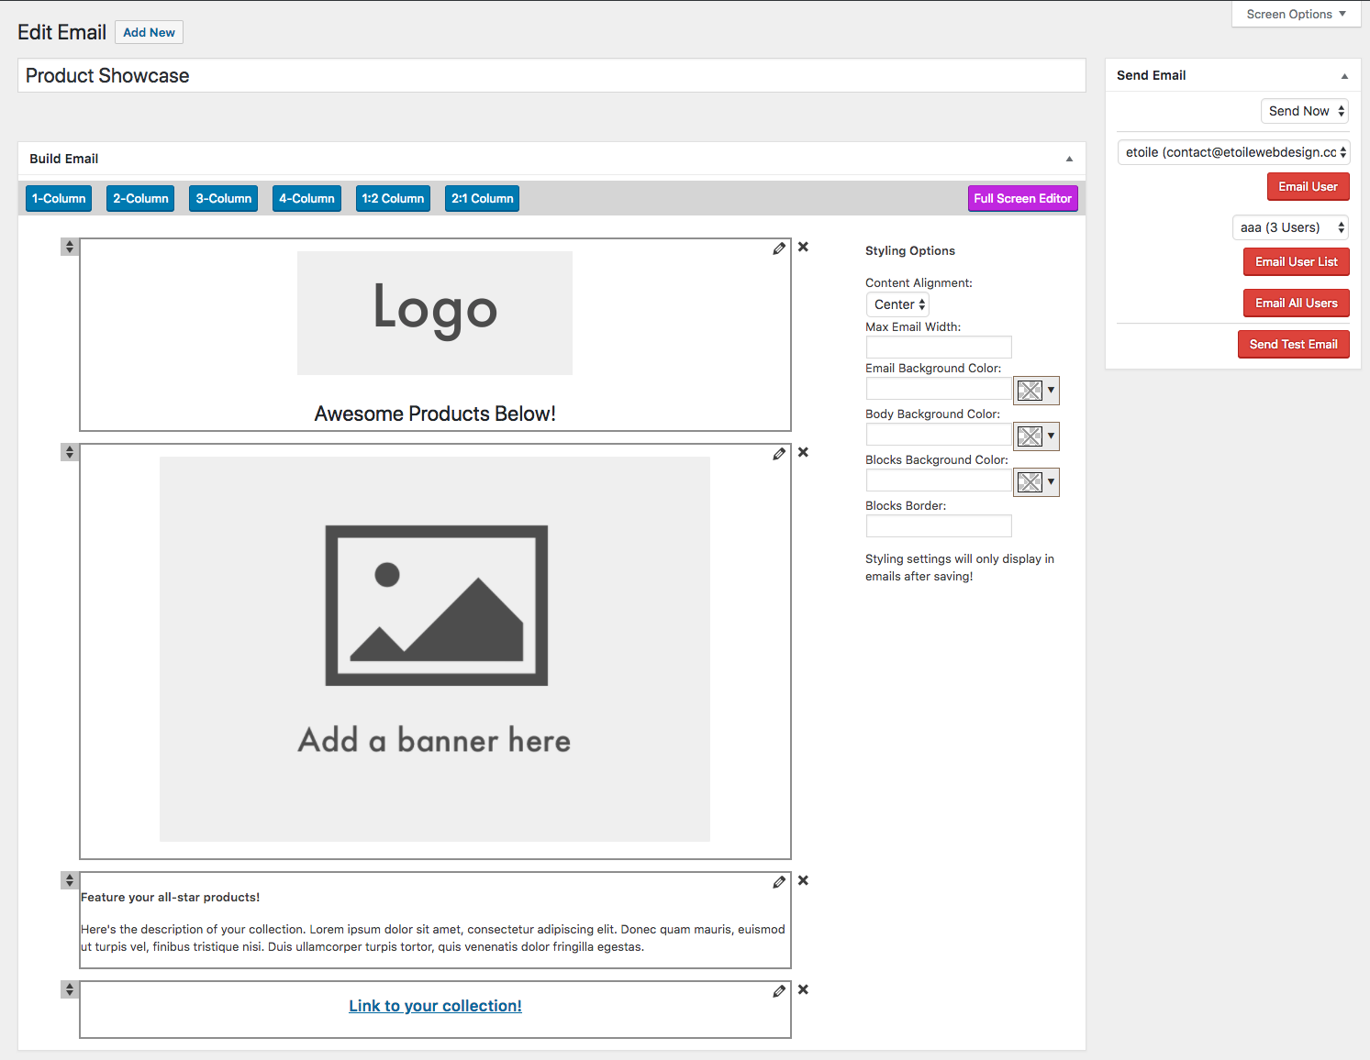Open Email Background Color picker swatch

1036,391
